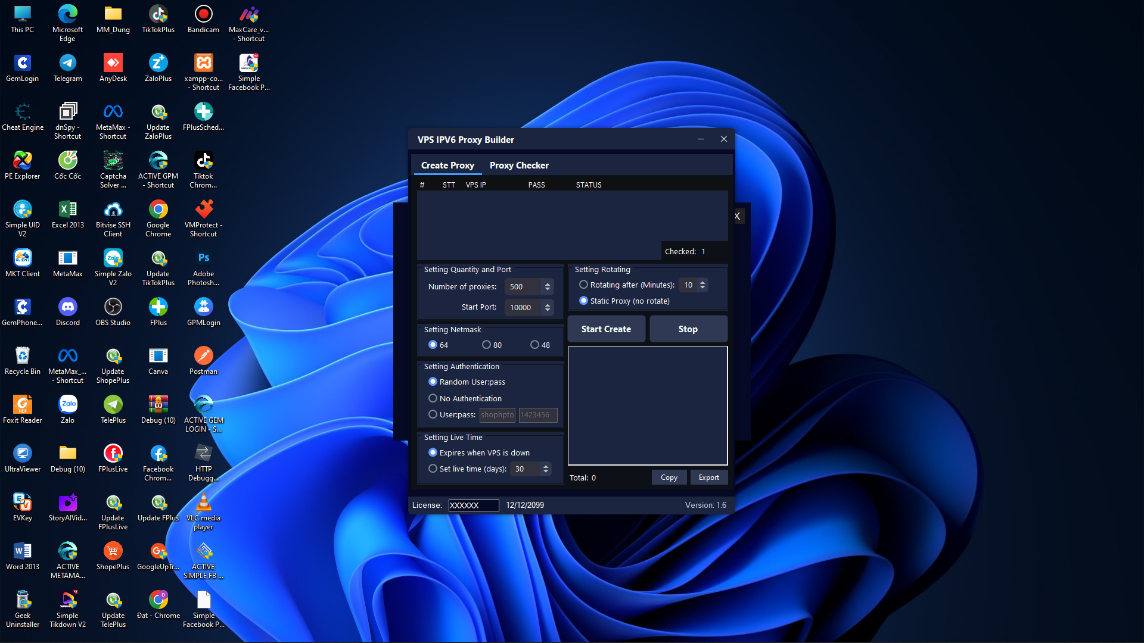The width and height of the screenshot is (1144, 643).
Task: Open the Cốc Cốc browser icon
Action: click(x=67, y=166)
